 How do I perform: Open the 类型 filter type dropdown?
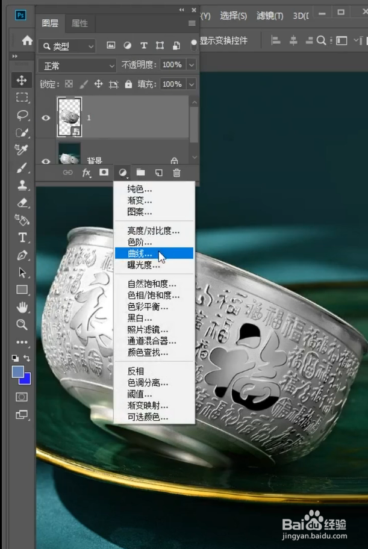click(67, 46)
